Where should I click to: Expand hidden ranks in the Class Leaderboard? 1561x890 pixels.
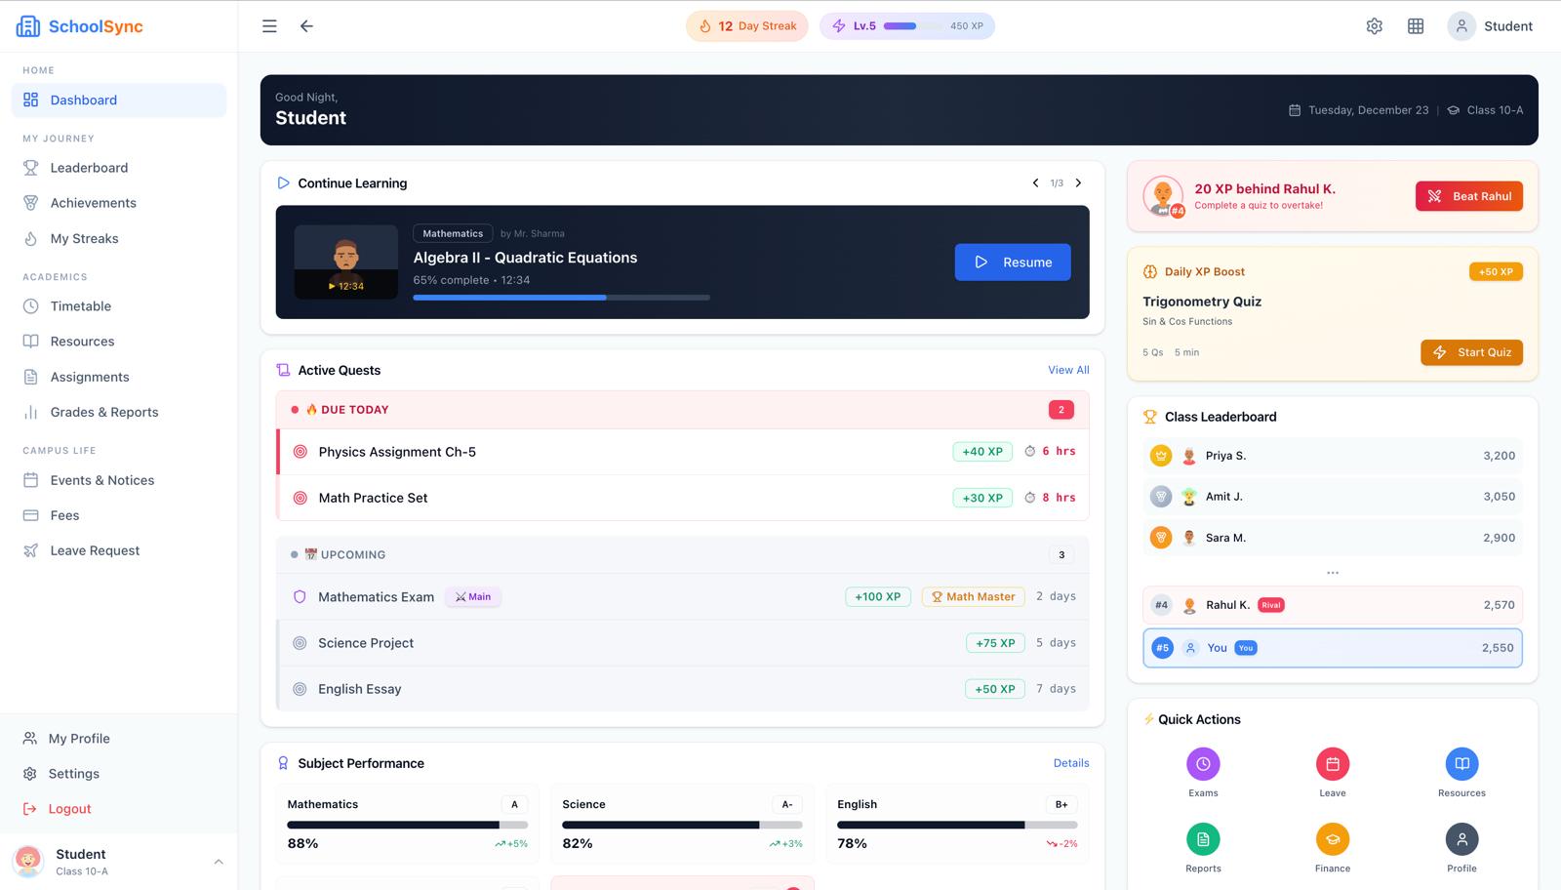[x=1332, y=572]
